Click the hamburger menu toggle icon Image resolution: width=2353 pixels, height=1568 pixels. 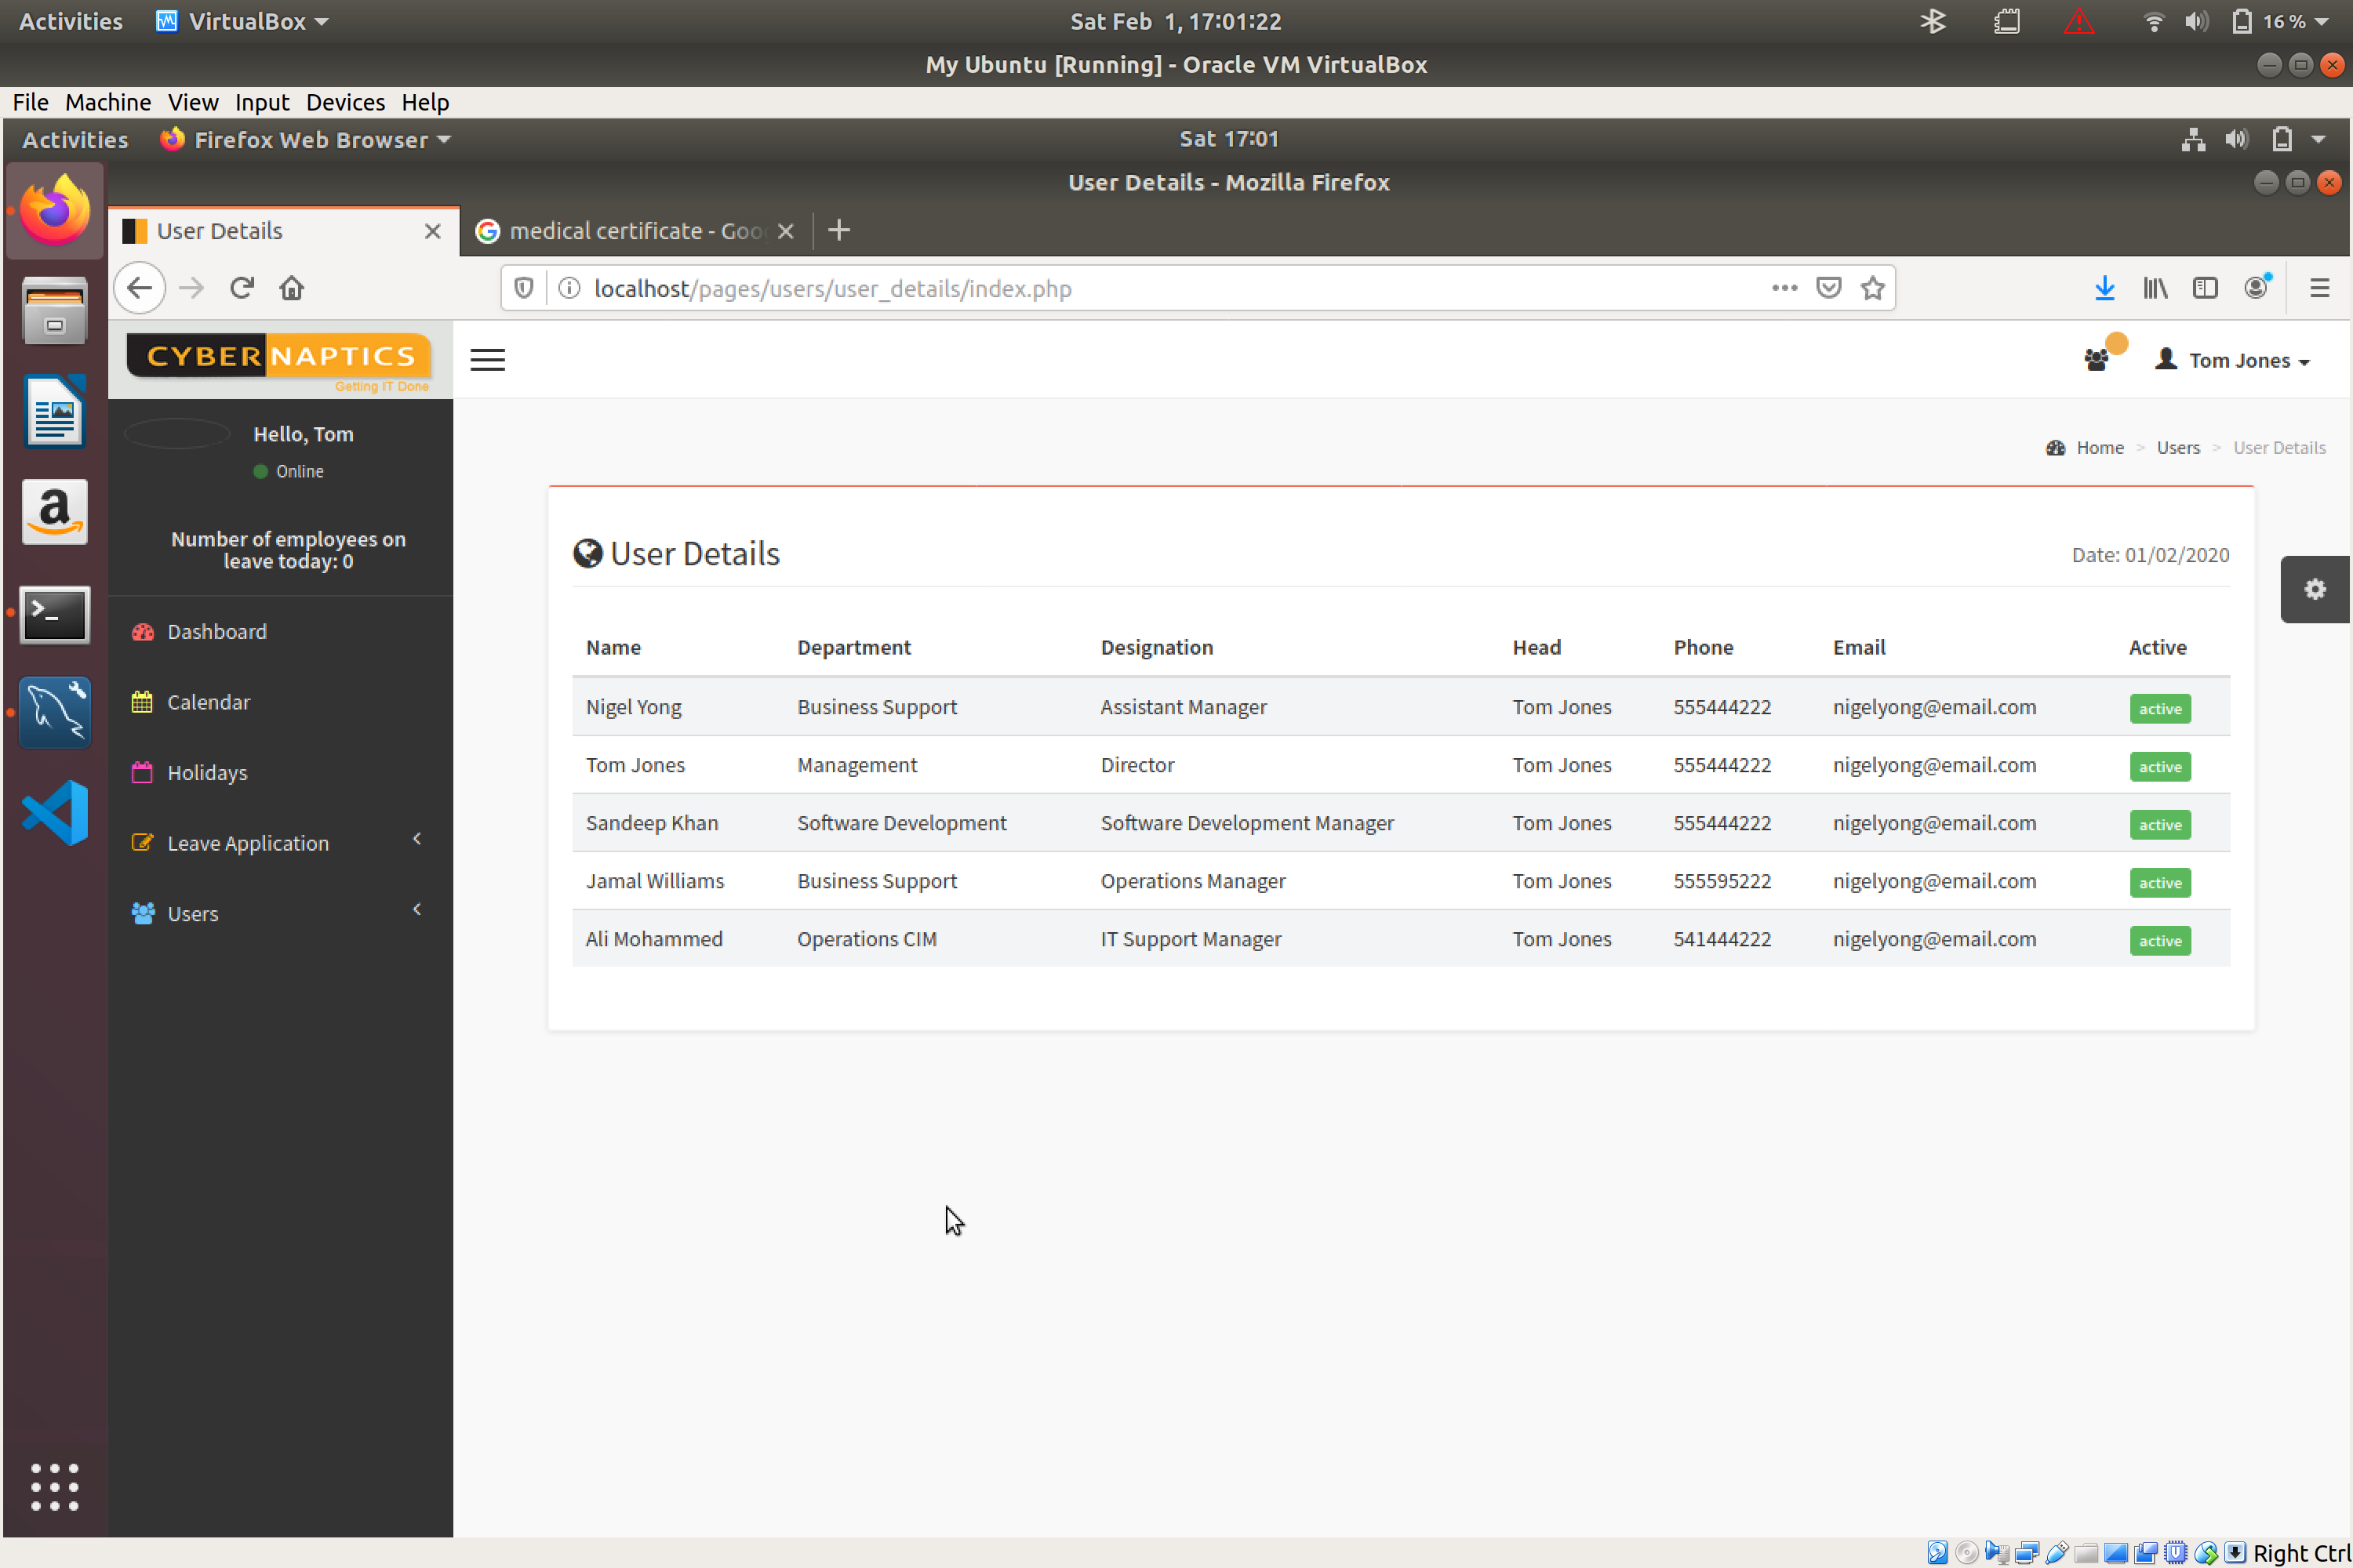tap(489, 361)
